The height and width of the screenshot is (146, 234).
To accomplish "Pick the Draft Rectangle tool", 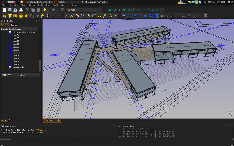I will [x=94, y=16].
